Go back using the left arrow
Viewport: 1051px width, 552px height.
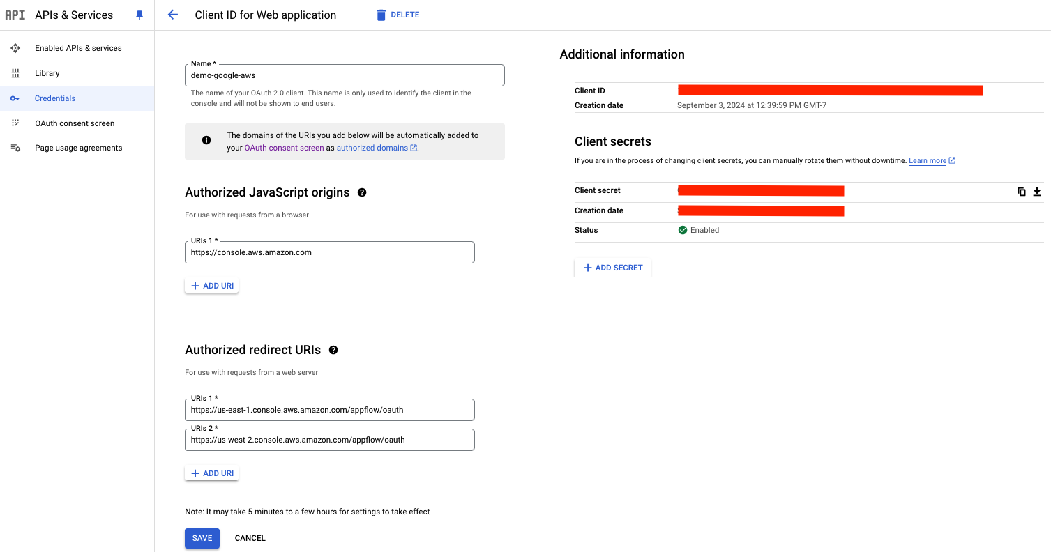(x=173, y=15)
